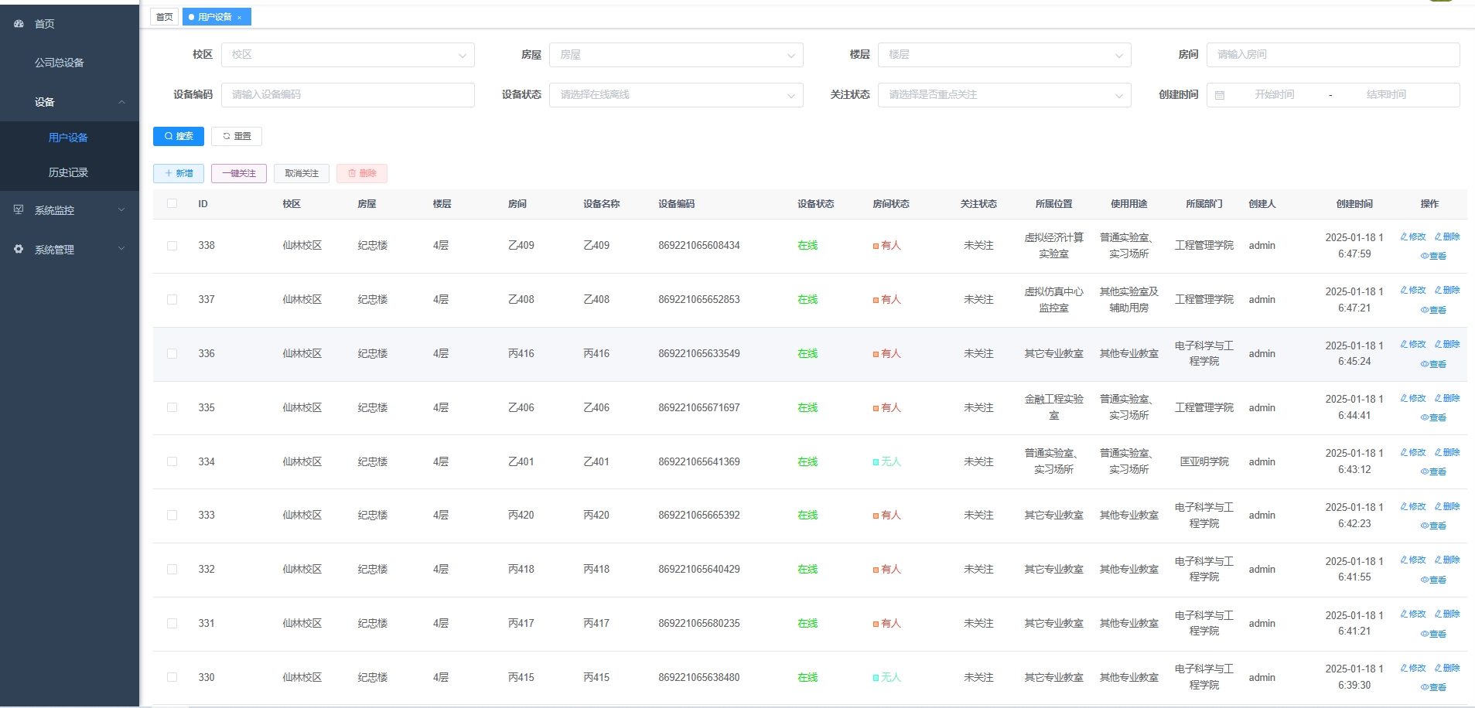View row 338 details with 查看

tap(1433, 256)
